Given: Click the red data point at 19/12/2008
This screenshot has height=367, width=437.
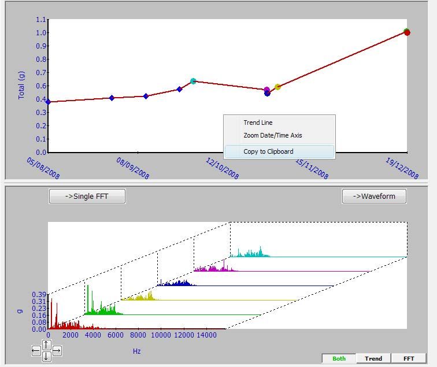Looking at the screenshot, I should 407,32.
